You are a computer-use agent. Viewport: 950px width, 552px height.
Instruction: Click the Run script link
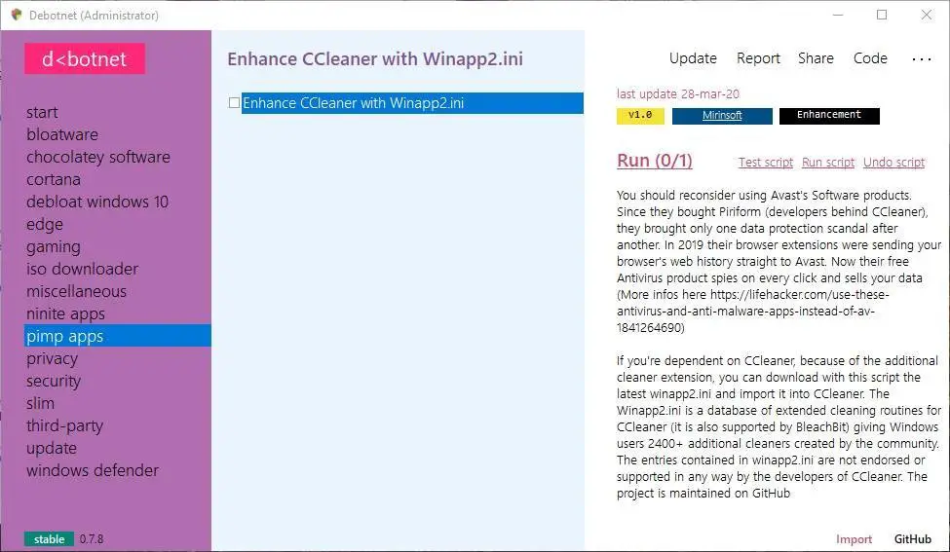point(827,163)
